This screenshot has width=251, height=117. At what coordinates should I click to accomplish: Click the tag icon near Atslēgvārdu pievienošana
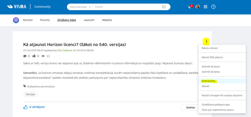[24, 86]
